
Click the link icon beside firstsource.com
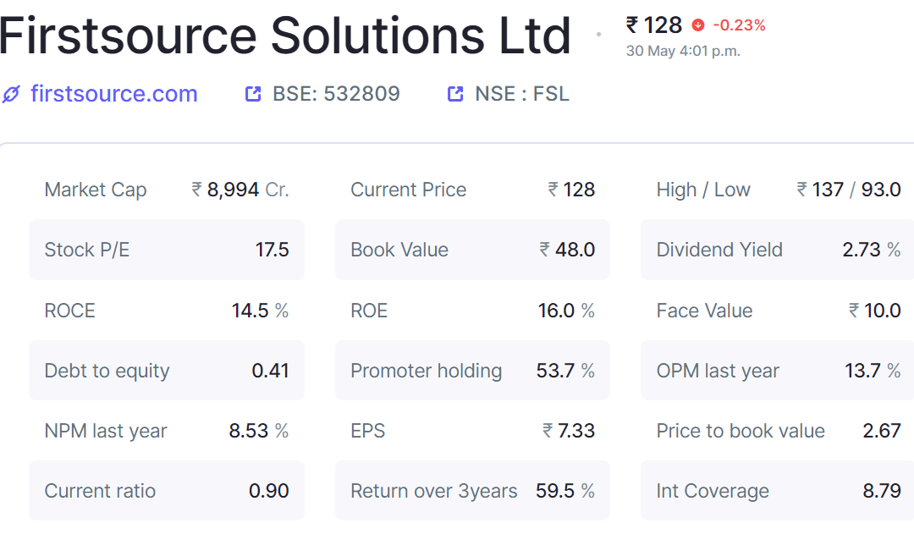click(11, 94)
